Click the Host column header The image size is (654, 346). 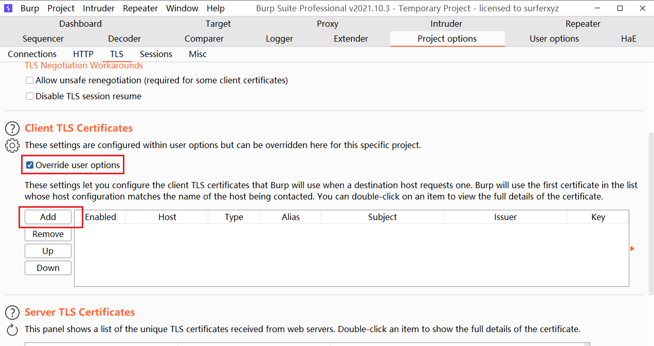[167, 217]
